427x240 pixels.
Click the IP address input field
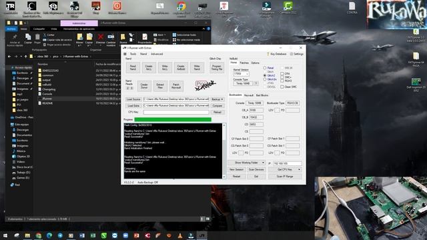288,163
